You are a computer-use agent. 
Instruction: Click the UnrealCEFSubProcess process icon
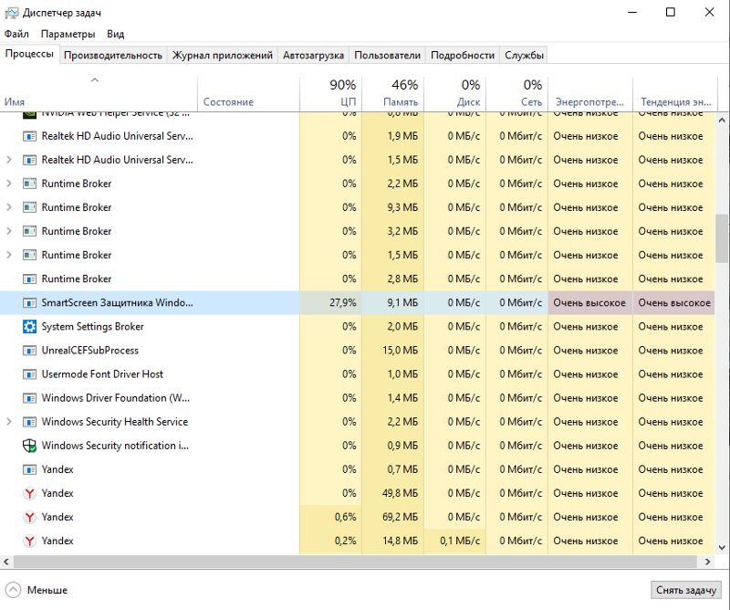pyautogui.click(x=29, y=351)
